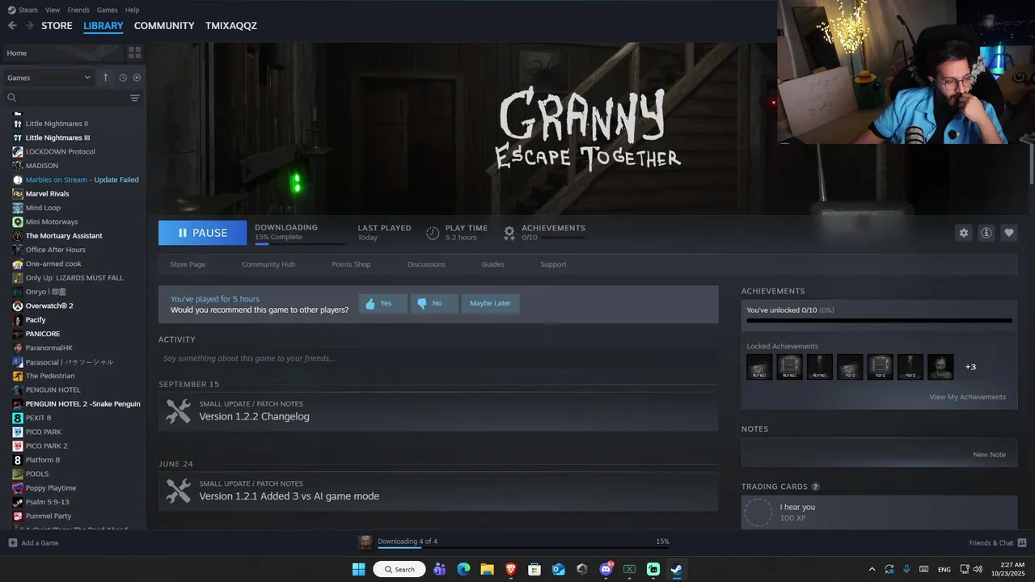The image size is (1035, 582).
Task: Add Granny to favorites with heart icon
Action: 1009,233
